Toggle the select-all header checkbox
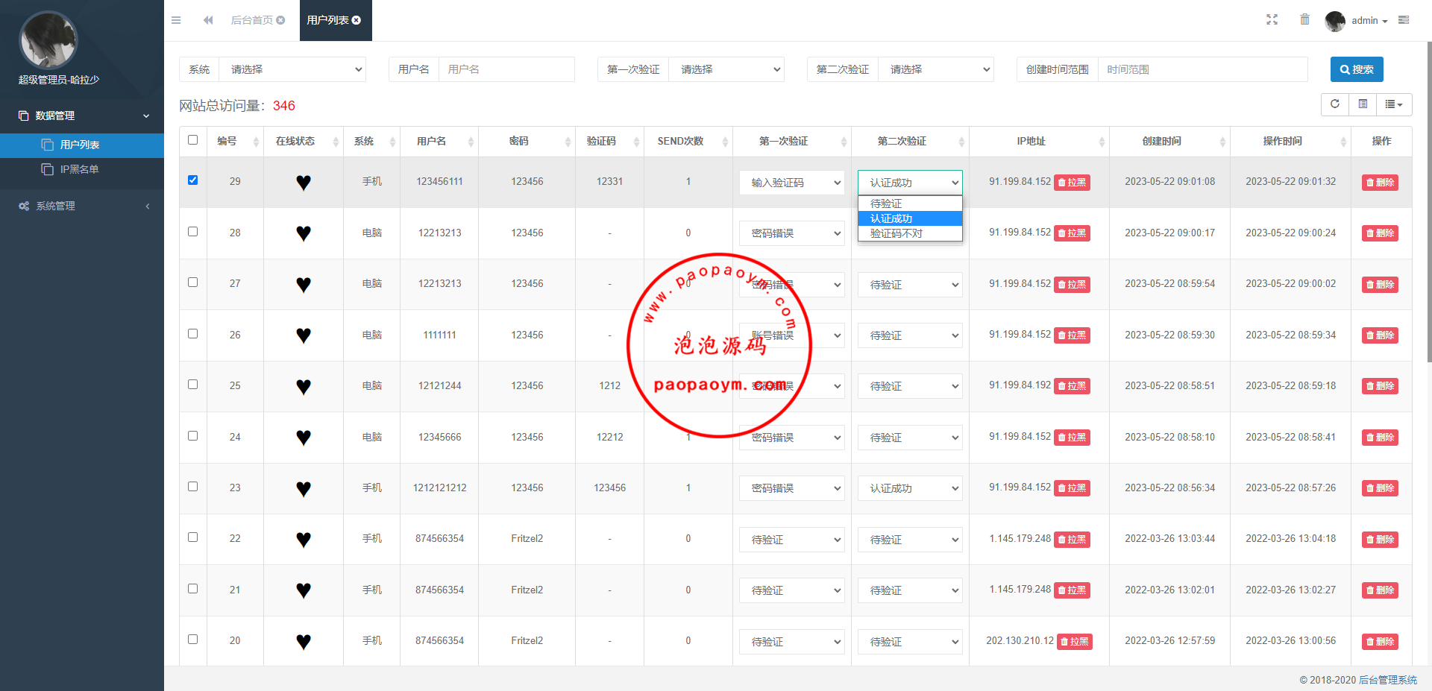The height and width of the screenshot is (691, 1432). tap(193, 140)
